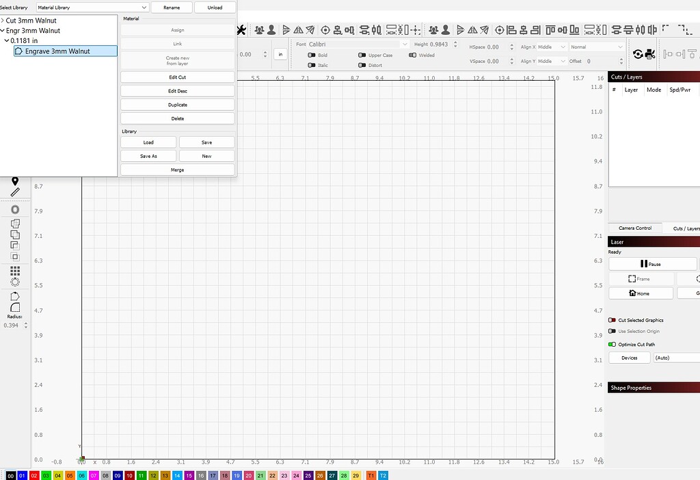Viewport: 700px width, 480px height.
Task: Click the Radius corner tool icon
Action: tap(15, 307)
